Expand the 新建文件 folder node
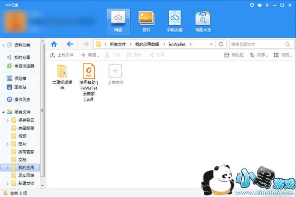Screen dimensions: 296x197 coord(7,183)
